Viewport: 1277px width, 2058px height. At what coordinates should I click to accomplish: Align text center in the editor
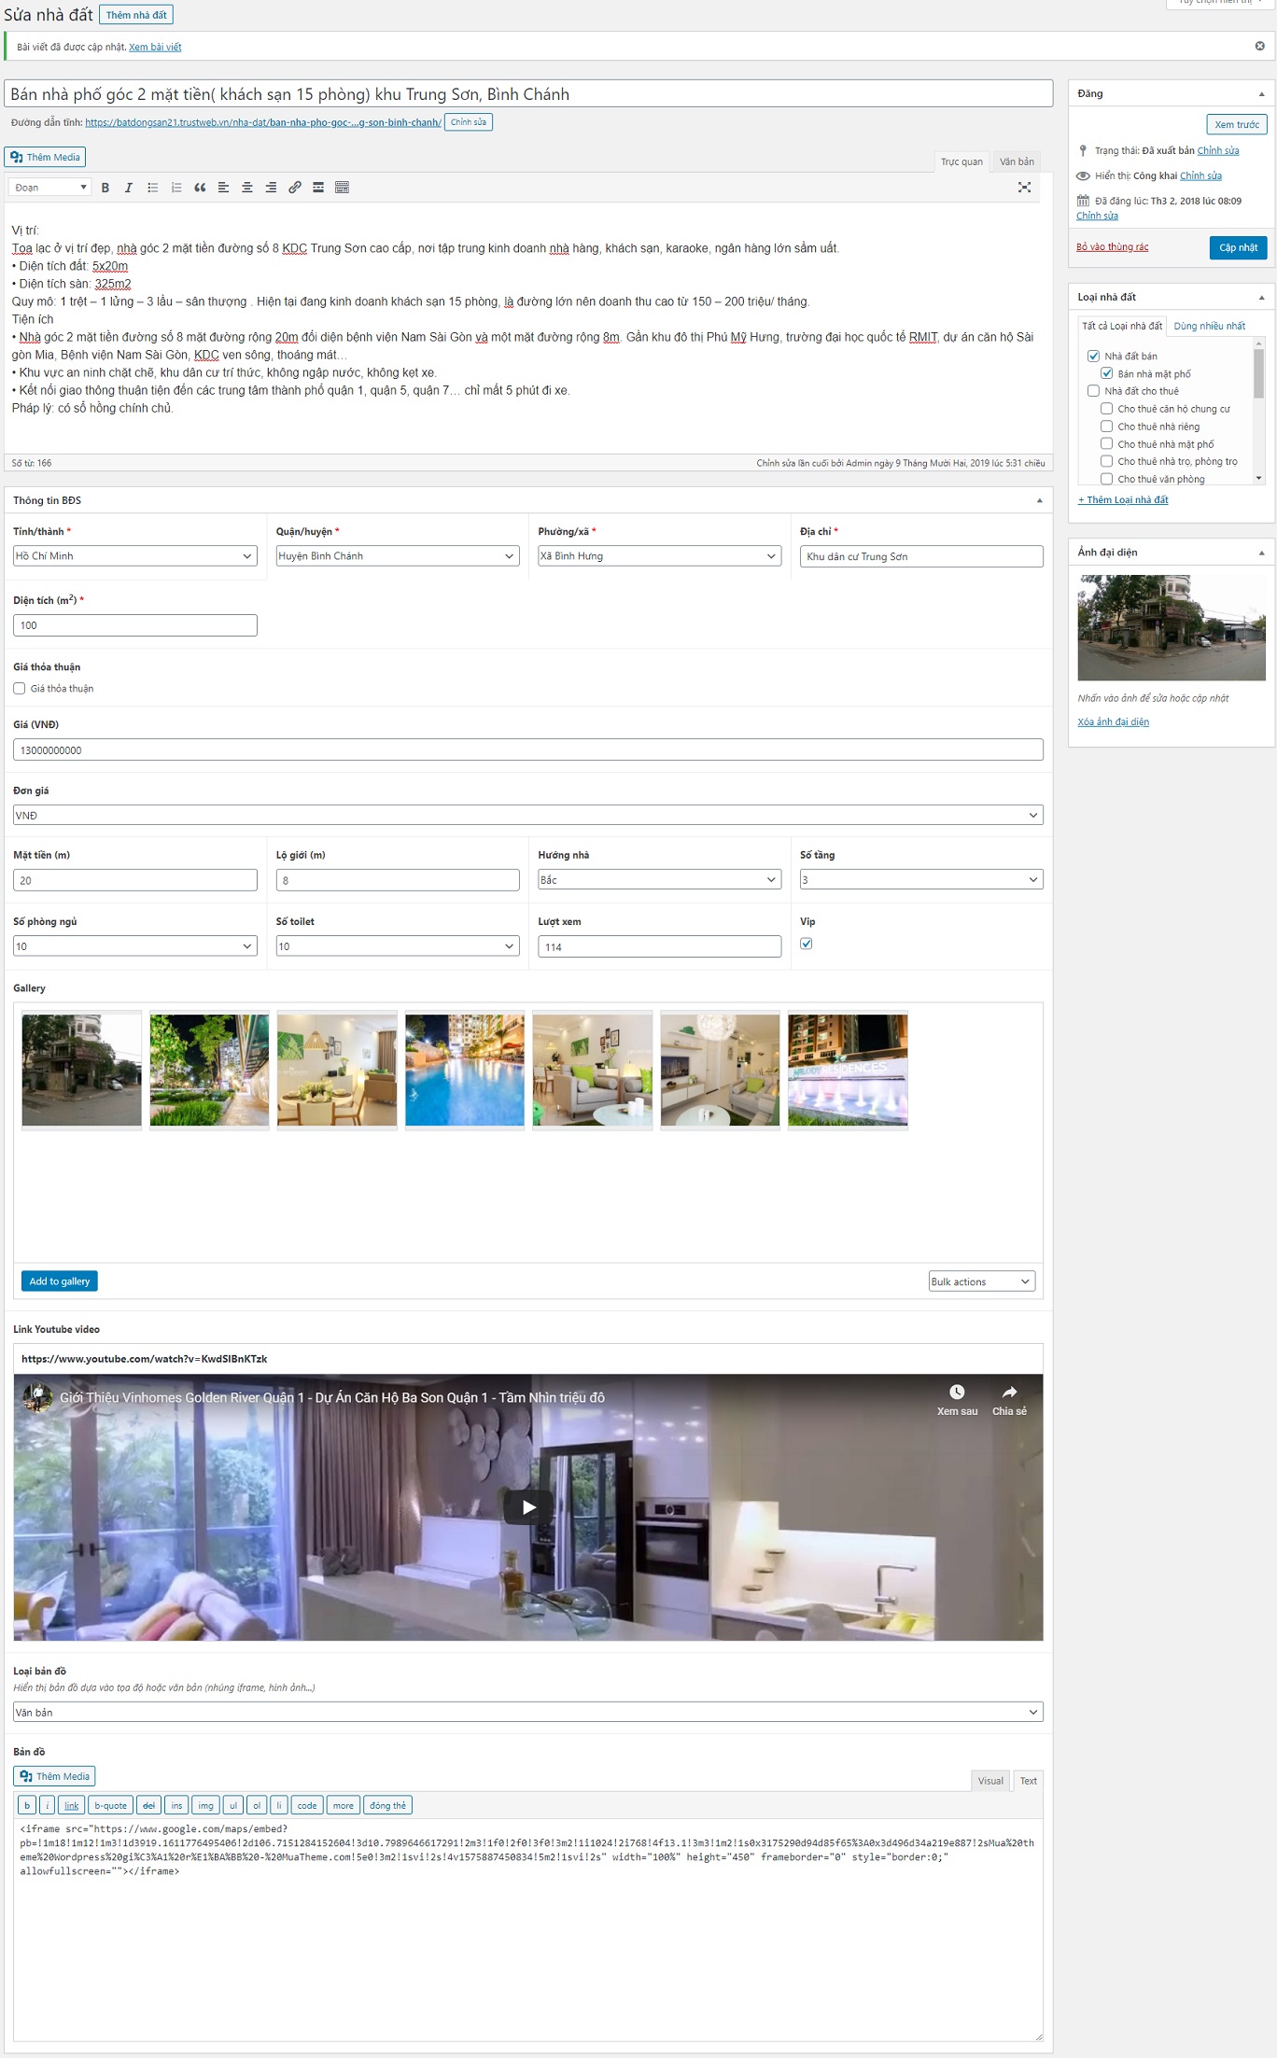[247, 188]
